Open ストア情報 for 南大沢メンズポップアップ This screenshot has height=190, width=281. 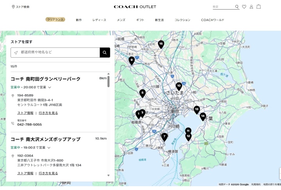point(25,173)
